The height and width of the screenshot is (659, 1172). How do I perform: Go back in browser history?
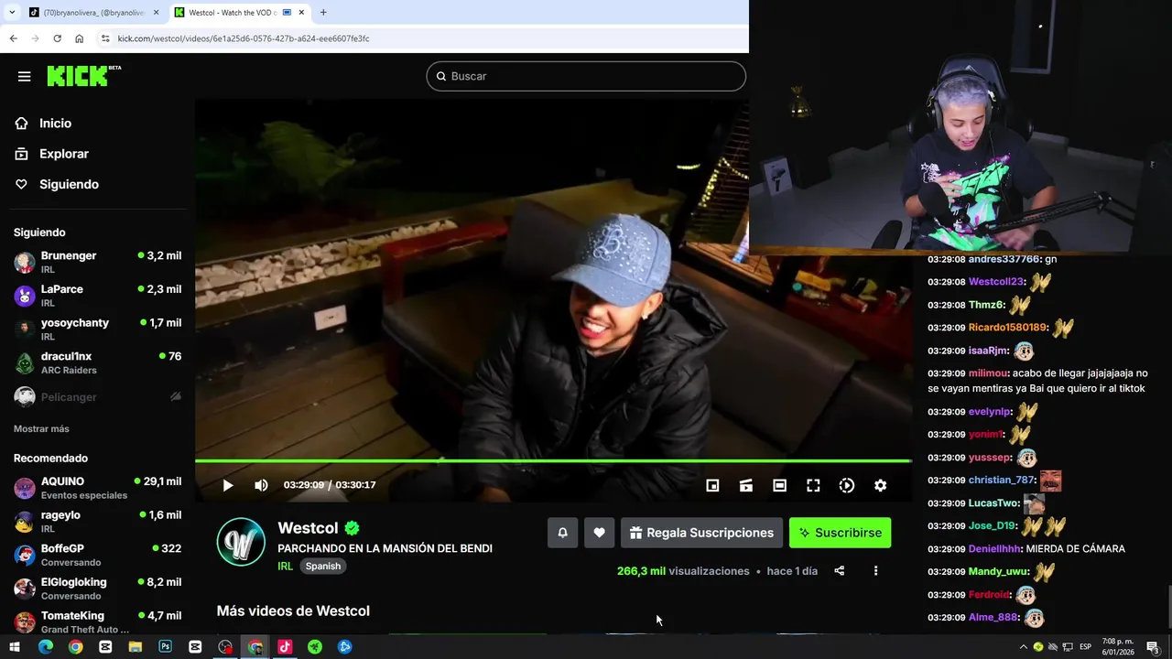tap(13, 38)
